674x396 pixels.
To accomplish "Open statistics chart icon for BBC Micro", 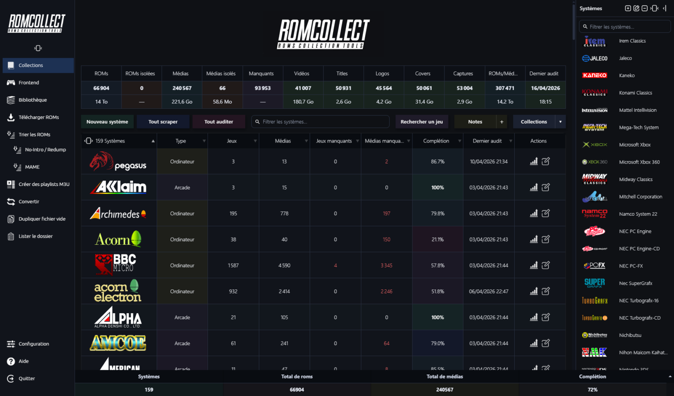I will [534, 265].
